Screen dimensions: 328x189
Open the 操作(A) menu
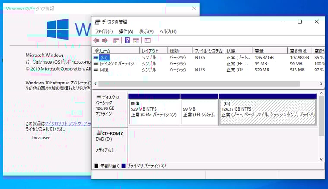click(x=126, y=31)
